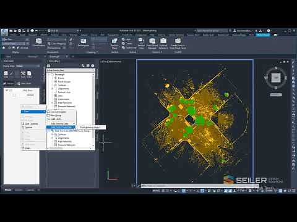Click the Groups button in Display Manager
297x222 pixels.
pos(9,83)
